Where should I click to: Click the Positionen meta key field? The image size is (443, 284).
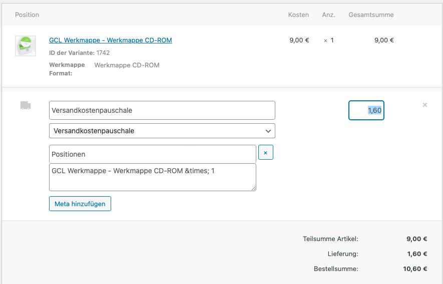[152, 154]
